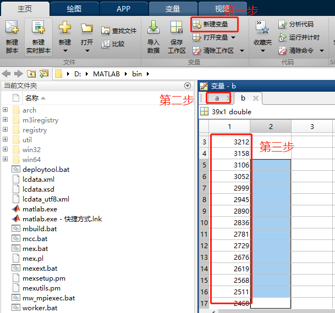Click 比较 (Compare) tool
Viewport: 335px width, 313px height.
113,44
